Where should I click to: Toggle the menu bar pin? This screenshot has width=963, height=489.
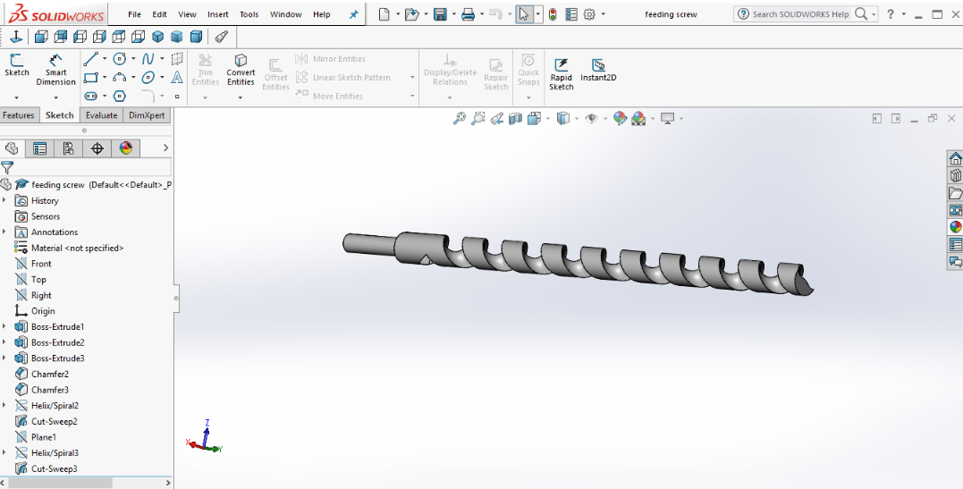(x=354, y=14)
